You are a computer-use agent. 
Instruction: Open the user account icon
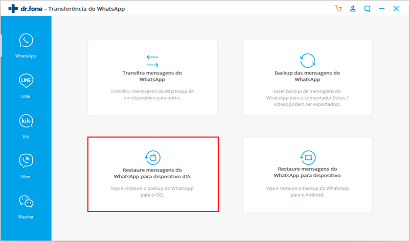(x=353, y=9)
